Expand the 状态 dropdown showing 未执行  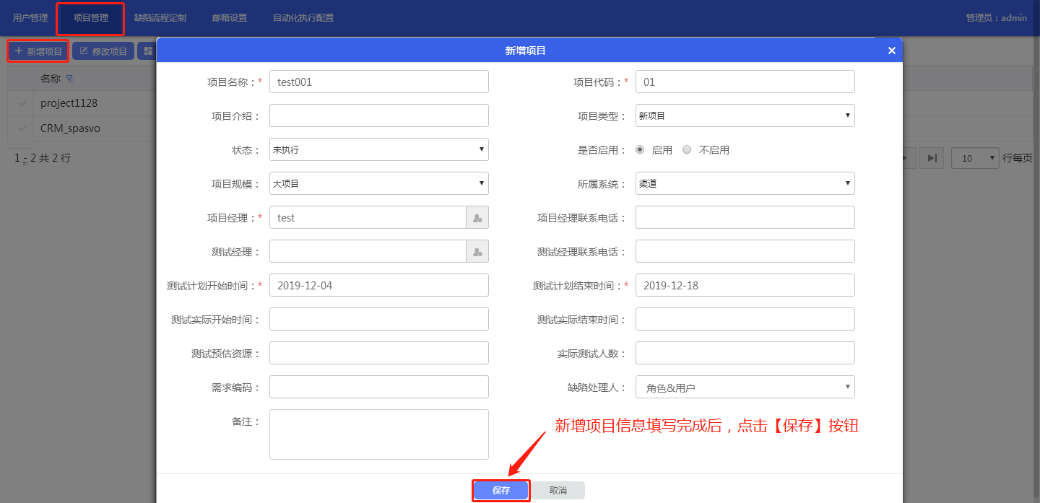pyautogui.click(x=378, y=149)
